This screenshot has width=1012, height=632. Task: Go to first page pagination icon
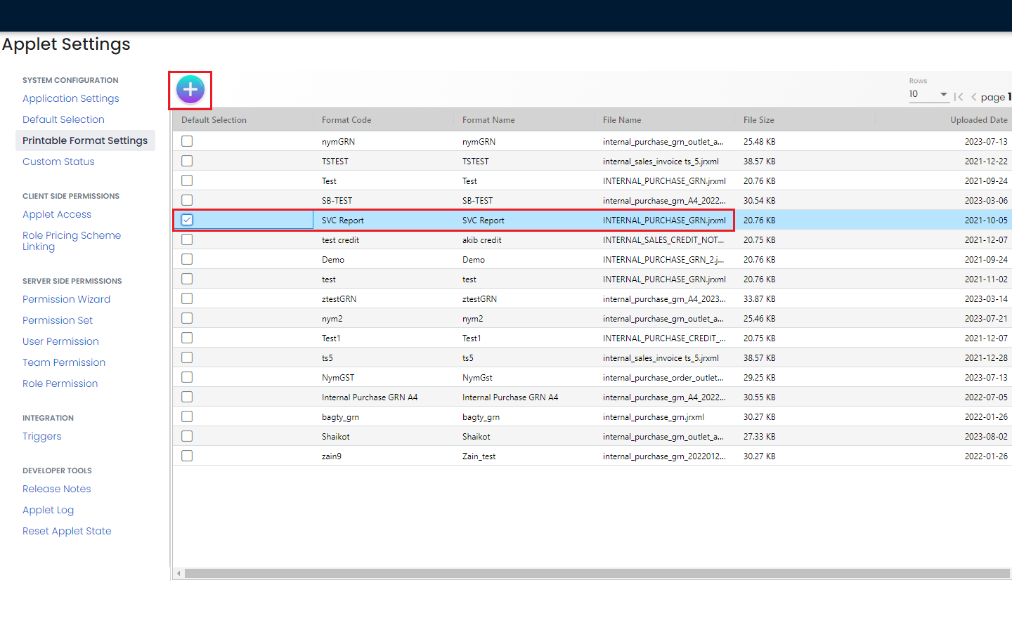point(959,97)
